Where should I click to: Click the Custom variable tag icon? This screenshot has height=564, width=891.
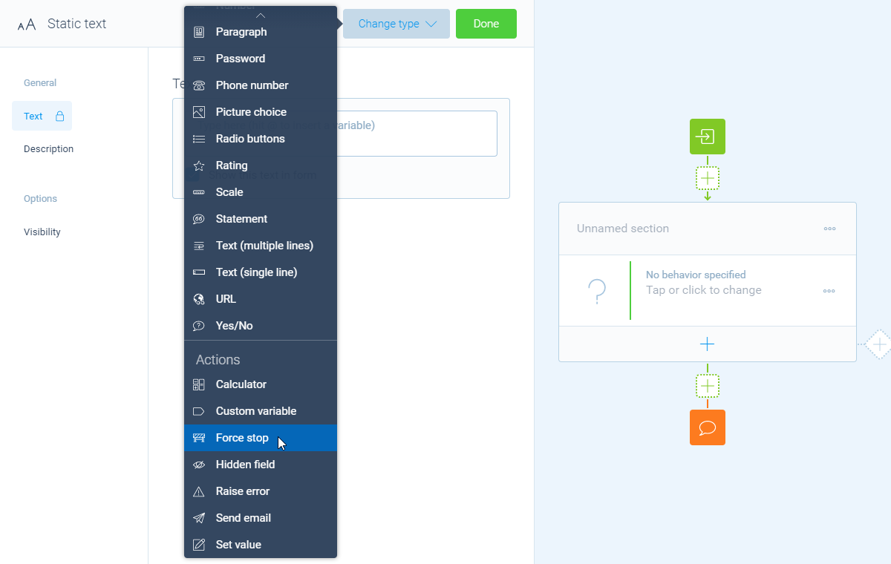tap(198, 411)
